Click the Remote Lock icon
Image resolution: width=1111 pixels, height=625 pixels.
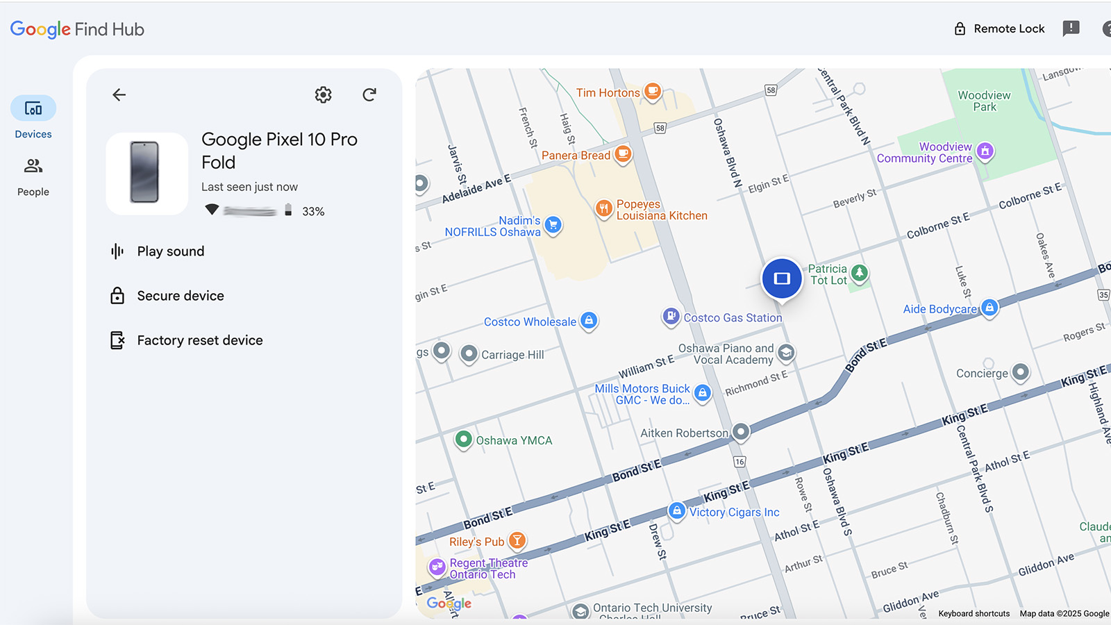(x=960, y=28)
